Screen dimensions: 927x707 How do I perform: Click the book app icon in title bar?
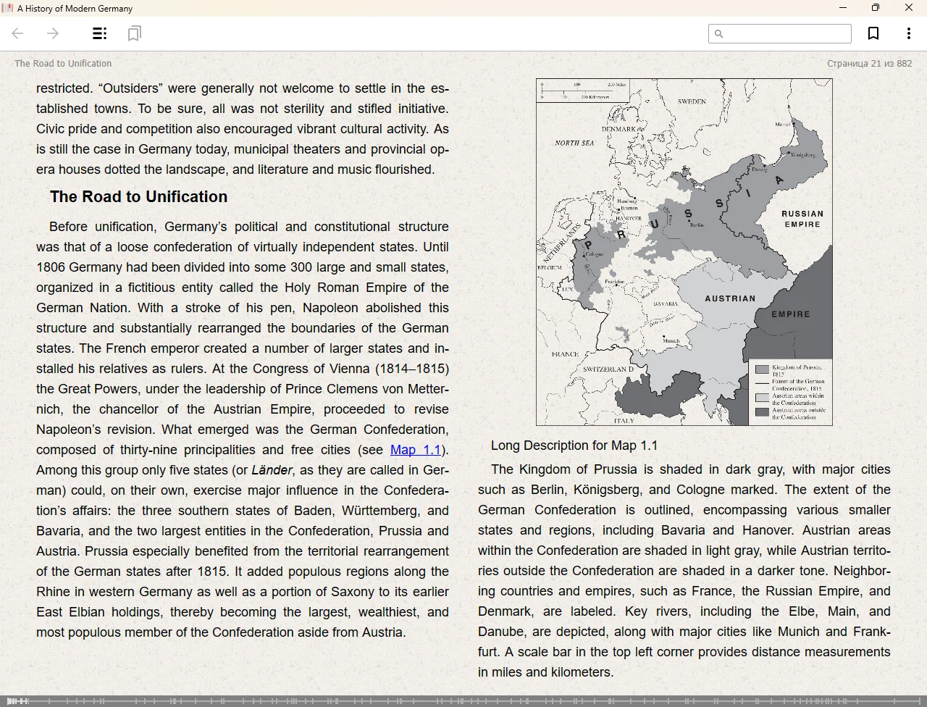click(8, 8)
